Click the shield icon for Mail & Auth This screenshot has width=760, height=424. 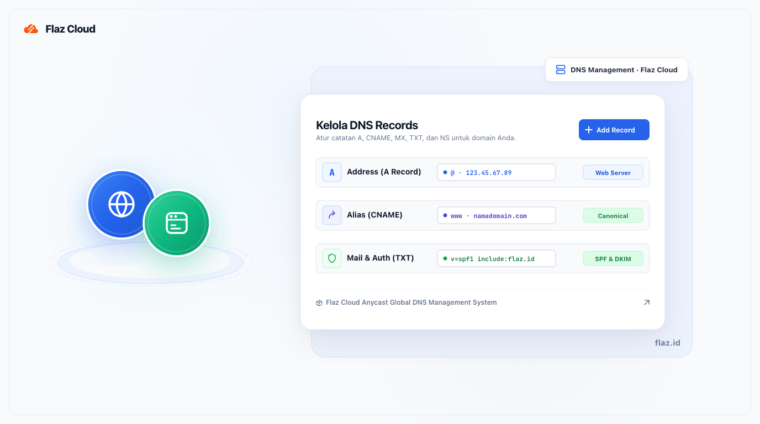click(332, 258)
